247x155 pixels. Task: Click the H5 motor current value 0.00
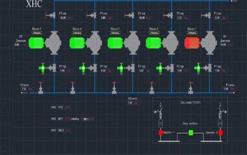pos(17,45)
